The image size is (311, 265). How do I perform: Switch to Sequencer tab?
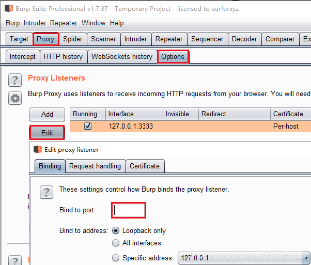click(207, 39)
